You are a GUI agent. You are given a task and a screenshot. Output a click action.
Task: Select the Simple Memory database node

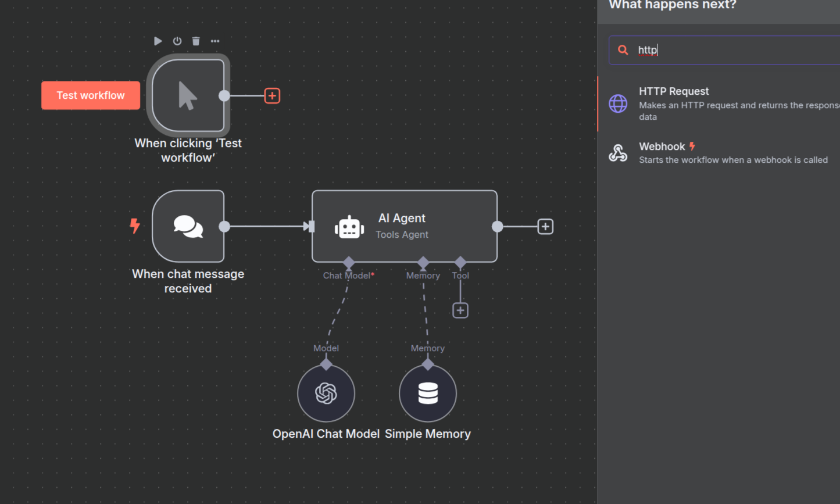(428, 394)
